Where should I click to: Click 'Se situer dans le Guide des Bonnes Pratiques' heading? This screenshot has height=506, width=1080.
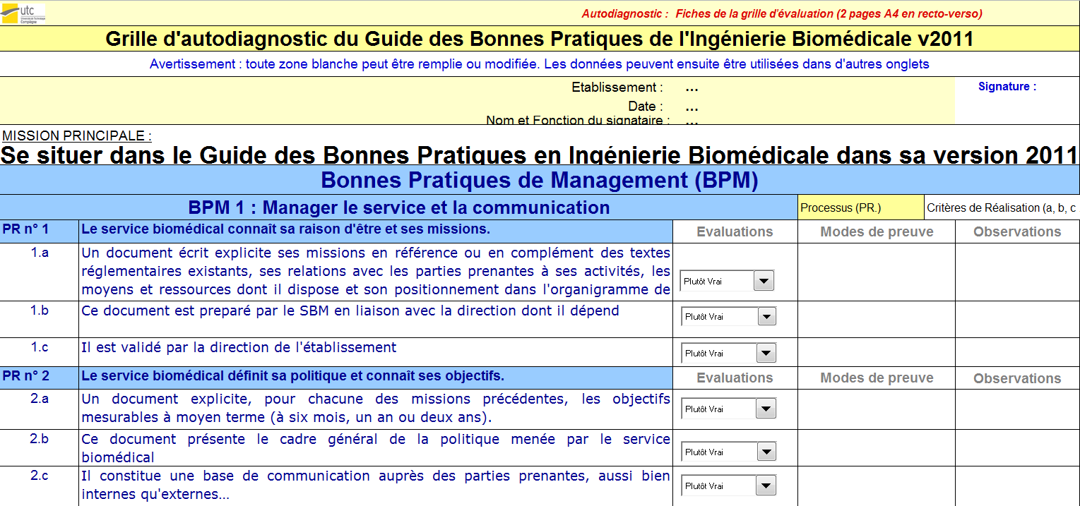[540, 155]
